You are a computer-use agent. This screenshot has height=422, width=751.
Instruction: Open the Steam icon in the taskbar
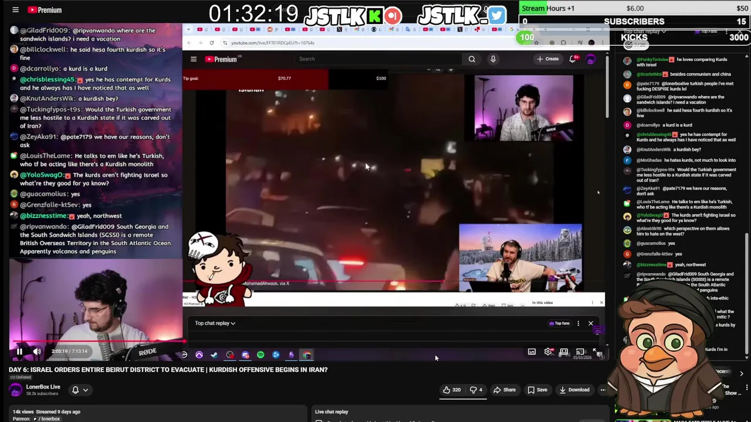pos(214,355)
